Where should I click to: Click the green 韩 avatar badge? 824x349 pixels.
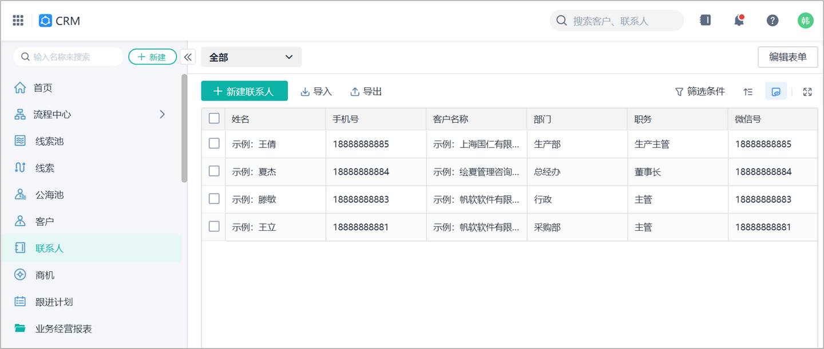click(805, 20)
